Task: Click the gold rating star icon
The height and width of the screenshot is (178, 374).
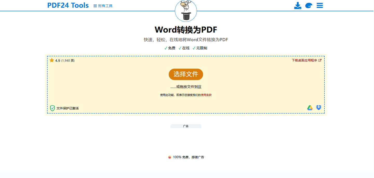Action: pos(52,60)
